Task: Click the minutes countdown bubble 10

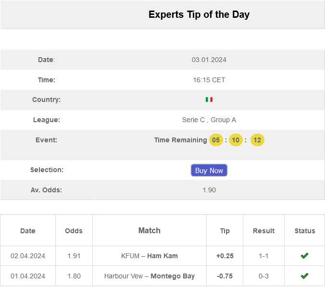Action: click(x=236, y=140)
